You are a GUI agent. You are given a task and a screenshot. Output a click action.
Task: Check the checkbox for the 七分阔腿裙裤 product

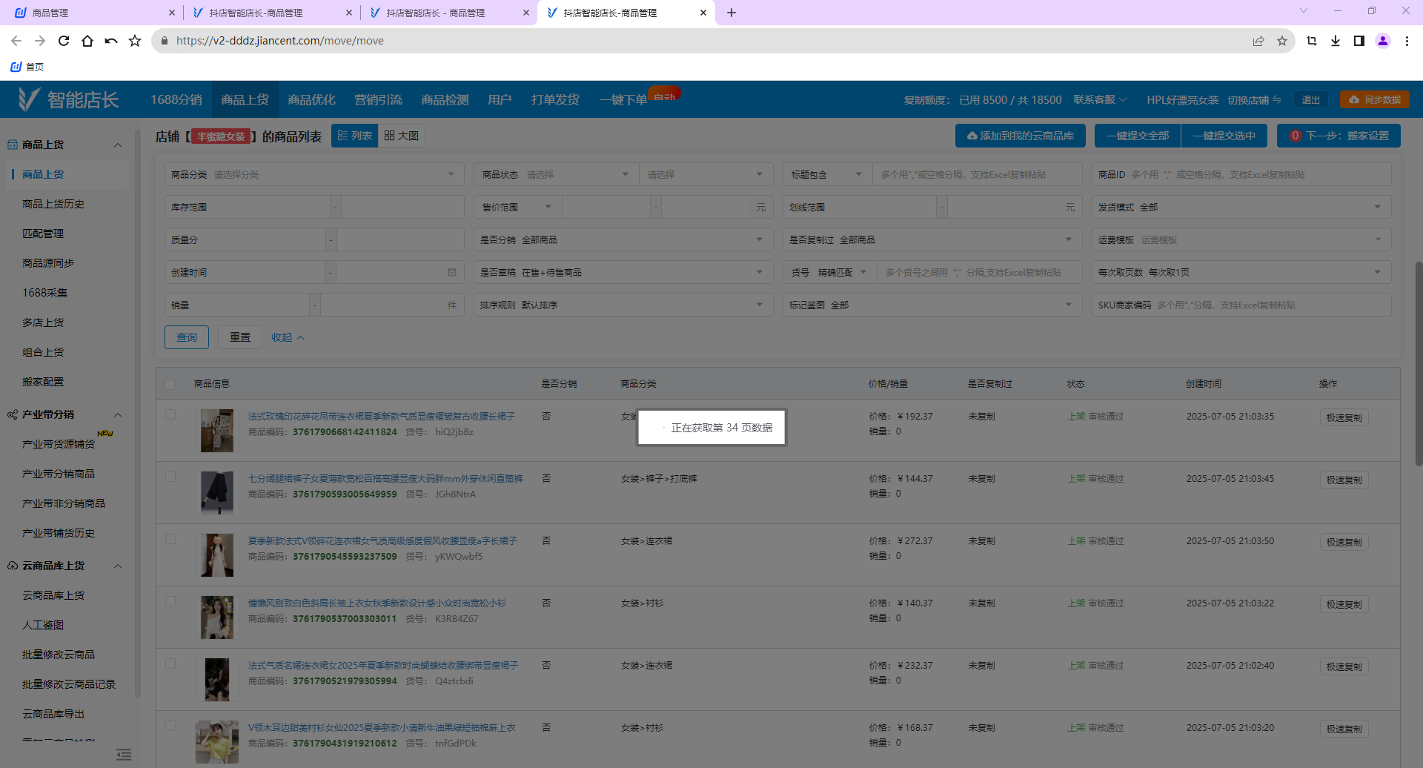click(170, 477)
